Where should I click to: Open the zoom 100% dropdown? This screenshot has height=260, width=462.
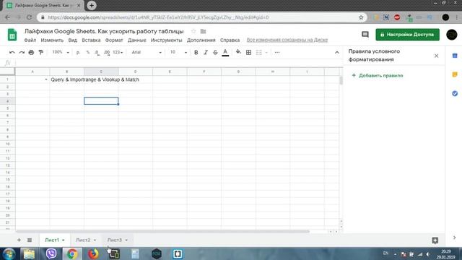[x=61, y=52]
